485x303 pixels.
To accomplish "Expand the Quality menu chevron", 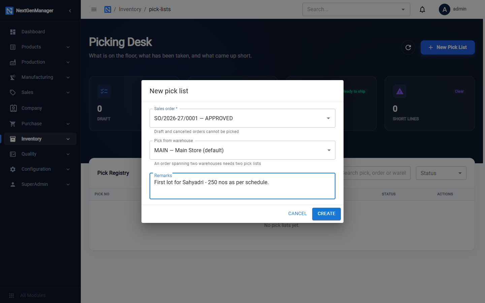I will (x=68, y=154).
